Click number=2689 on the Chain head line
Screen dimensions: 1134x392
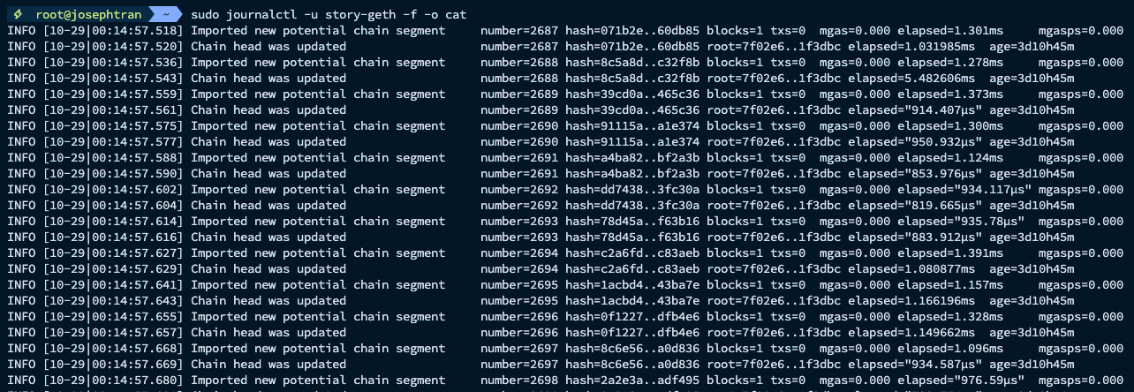519,110
